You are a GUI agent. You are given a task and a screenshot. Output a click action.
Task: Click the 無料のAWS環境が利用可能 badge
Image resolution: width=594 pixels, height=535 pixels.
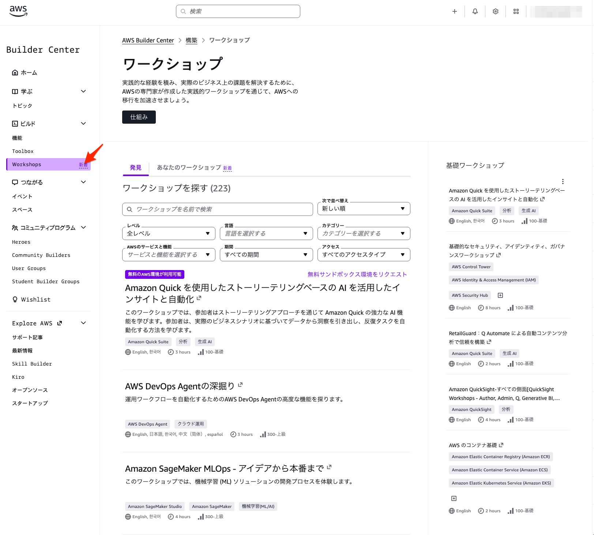[155, 274]
